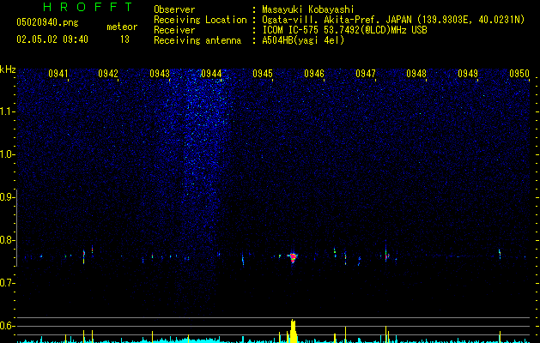Click the meteor count label

122,27
